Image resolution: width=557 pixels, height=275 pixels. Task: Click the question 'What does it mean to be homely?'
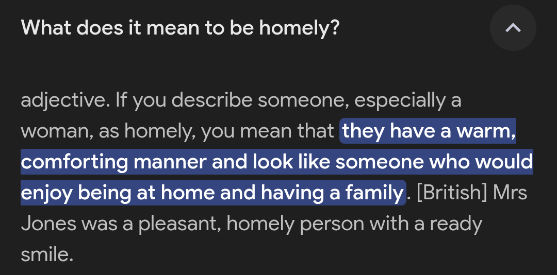pyautogui.click(x=180, y=28)
